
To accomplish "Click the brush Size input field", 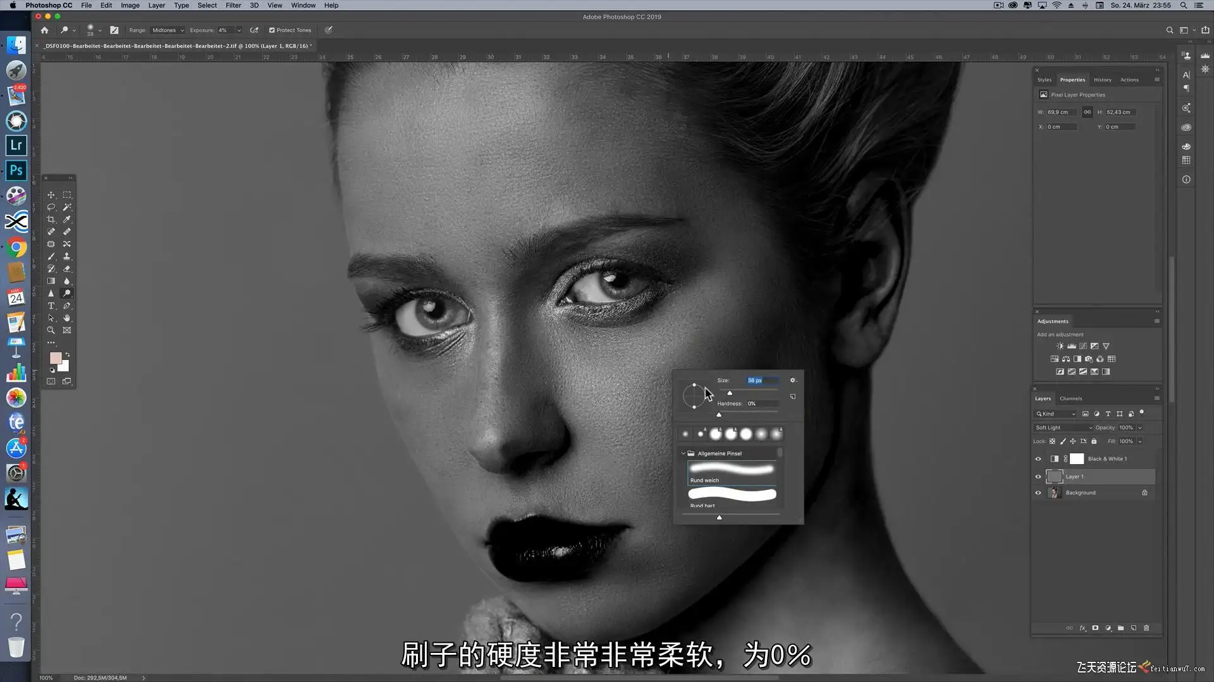I will pos(761,380).
